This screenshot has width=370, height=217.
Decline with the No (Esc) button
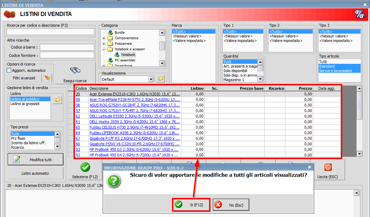pos(231,205)
